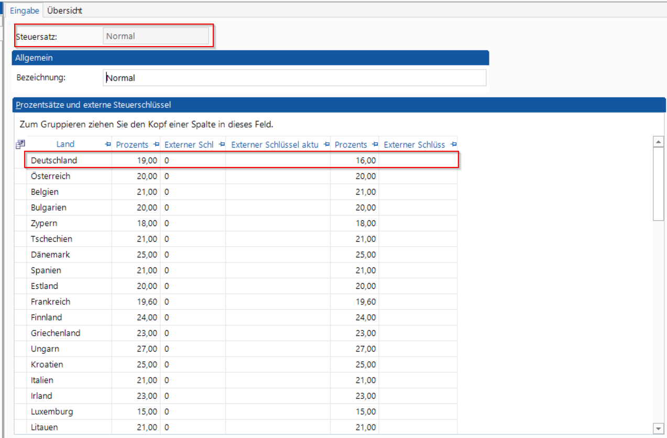This screenshot has height=438, width=667.
Task: Click the Steuersatz field showing Normal
Action: pyautogui.click(x=156, y=36)
